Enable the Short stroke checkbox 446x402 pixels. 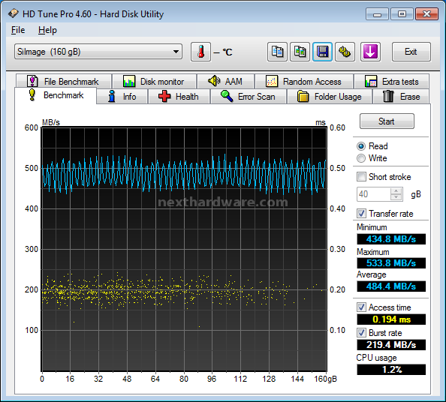[361, 177]
